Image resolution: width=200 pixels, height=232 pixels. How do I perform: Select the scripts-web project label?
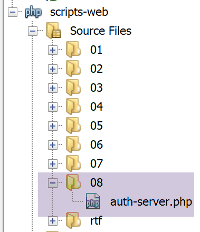click(x=79, y=12)
